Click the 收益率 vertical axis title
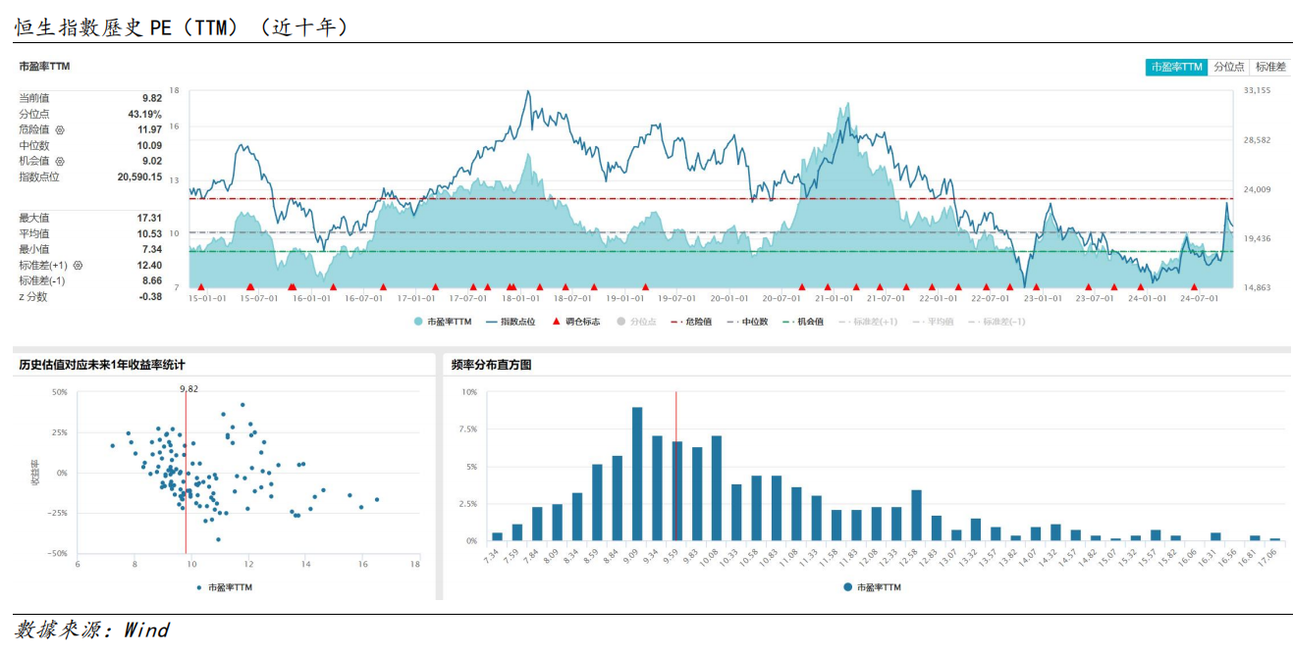The image size is (1293, 654). 35,473
